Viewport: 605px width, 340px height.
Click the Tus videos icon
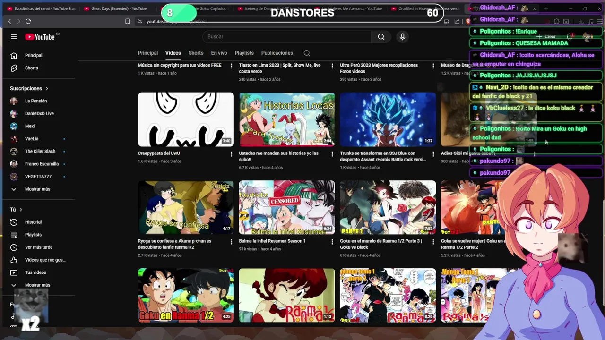point(14,272)
